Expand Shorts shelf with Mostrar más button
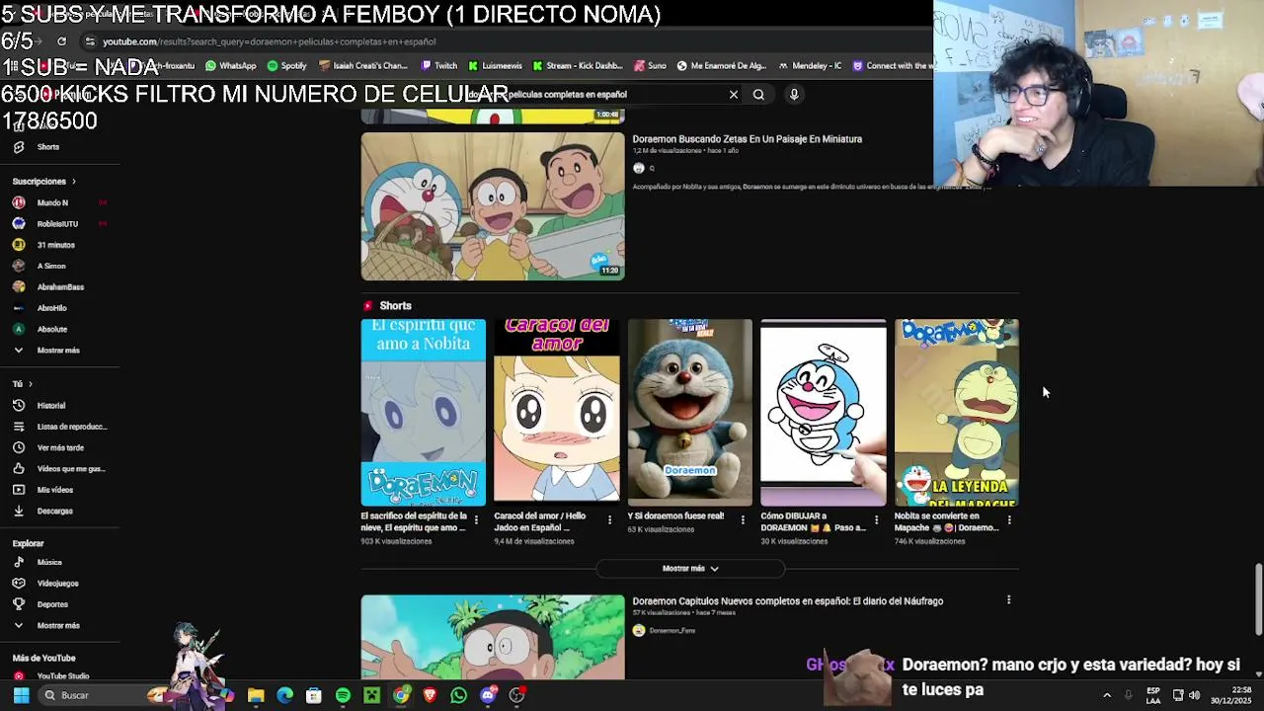The height and width of the screenshot is (711, 1264). [x=689, y=569]
